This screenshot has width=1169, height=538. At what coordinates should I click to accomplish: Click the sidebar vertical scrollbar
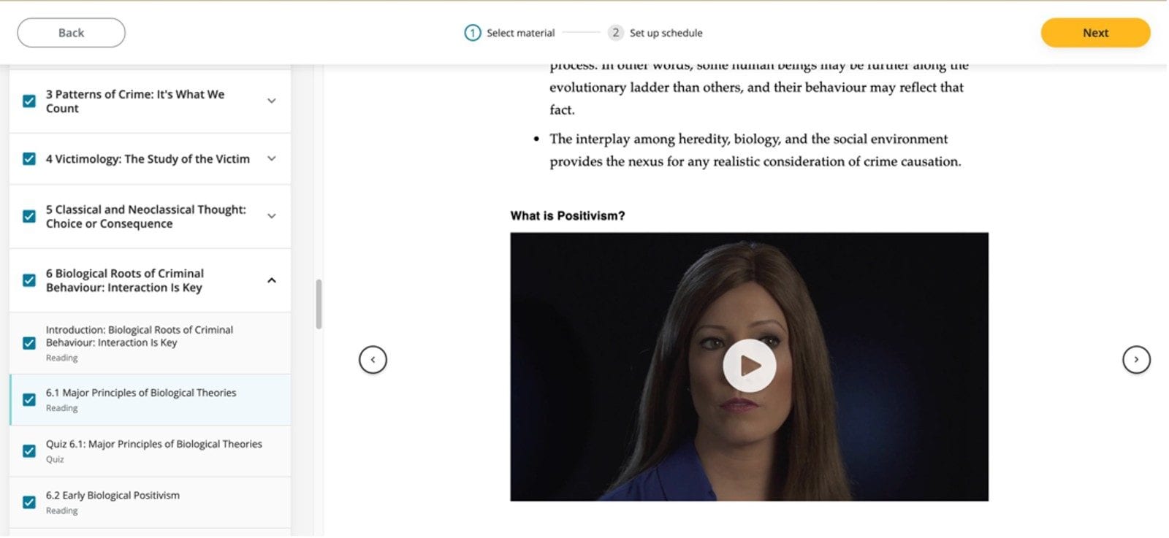pos(319,304)
